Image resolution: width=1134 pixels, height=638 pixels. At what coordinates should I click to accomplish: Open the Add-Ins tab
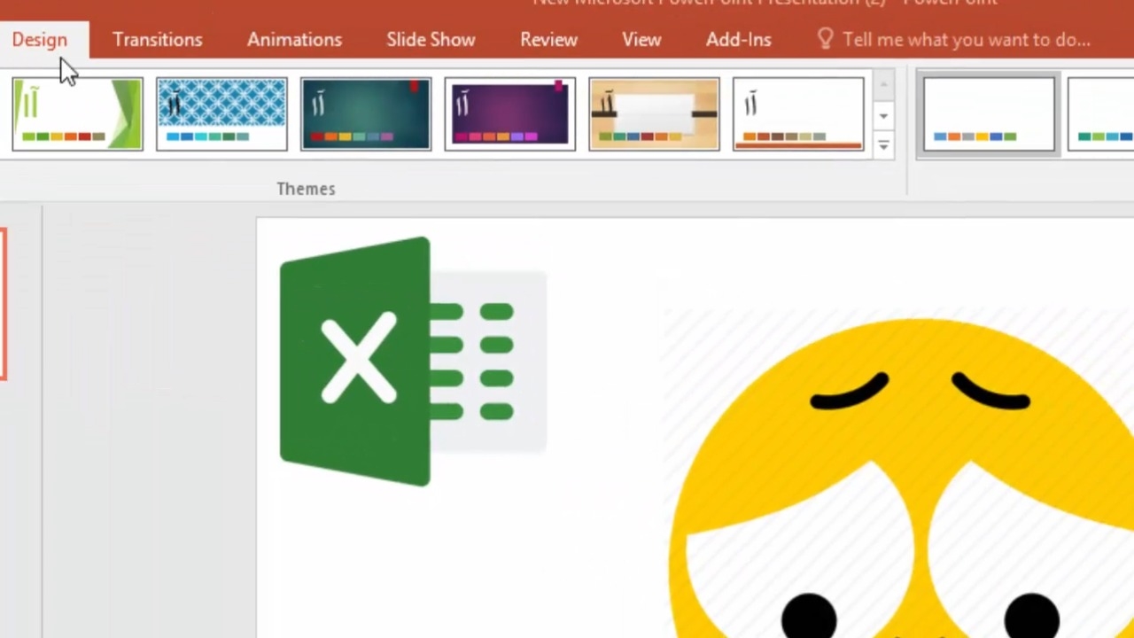point(738,40)
